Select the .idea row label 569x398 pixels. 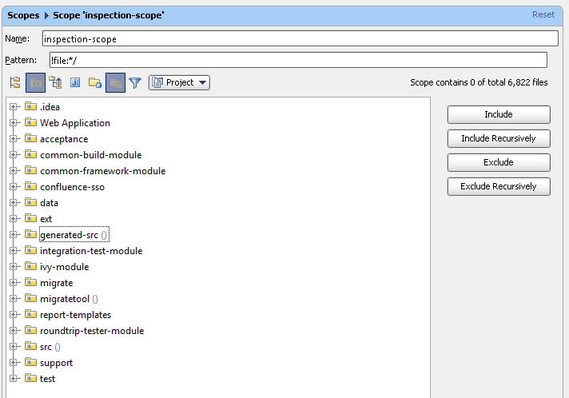[x=50, y=107]
